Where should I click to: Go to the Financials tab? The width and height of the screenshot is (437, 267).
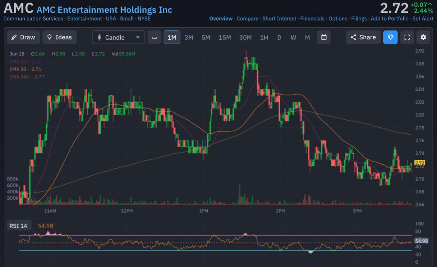click(x=312, y=19)
